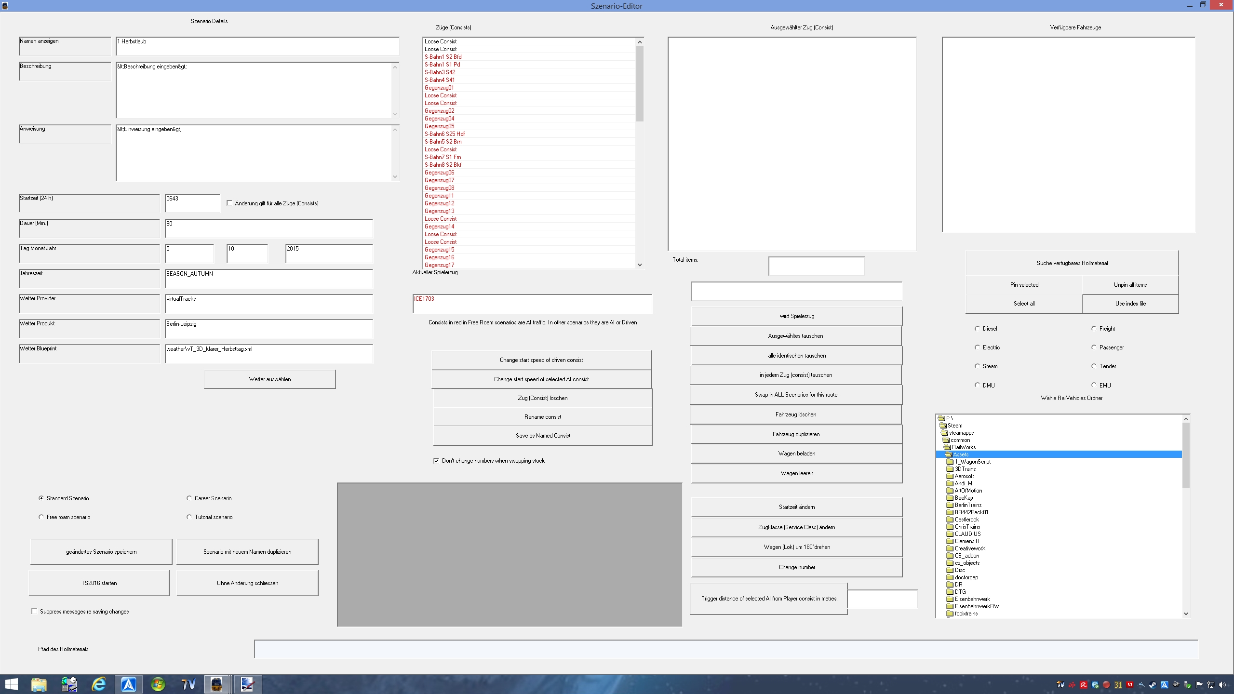Click the train icon on the taskbar
1234x694 pixels.
coord(217,684)
